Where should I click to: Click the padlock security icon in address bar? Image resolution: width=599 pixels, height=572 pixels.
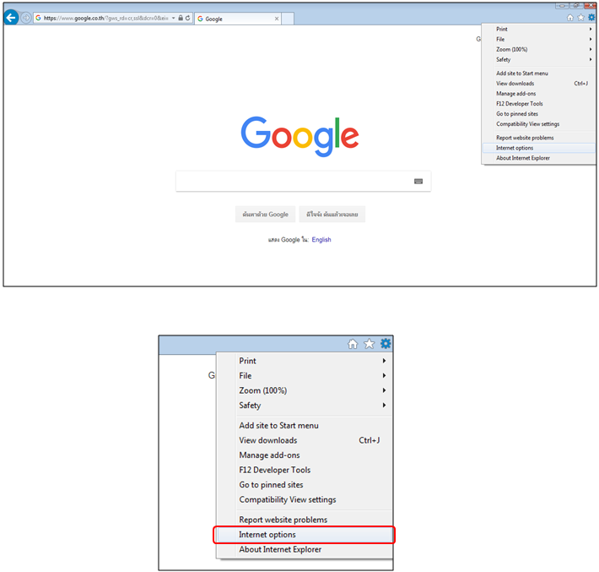181,18
